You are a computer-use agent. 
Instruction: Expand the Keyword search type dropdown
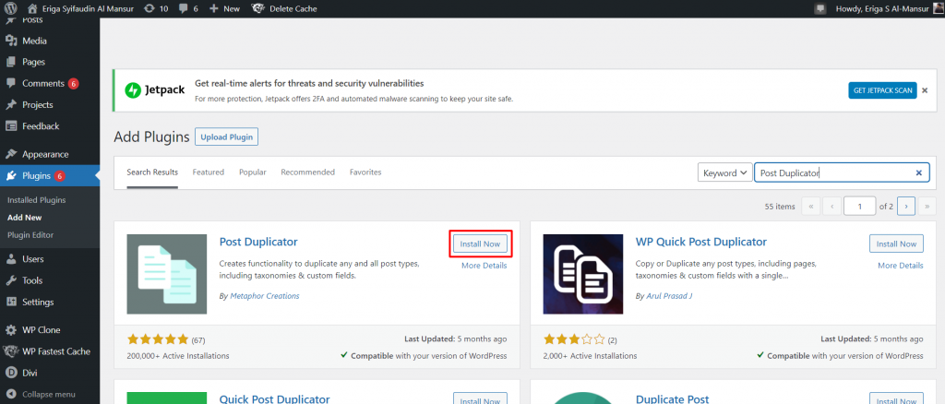[724, 172]
